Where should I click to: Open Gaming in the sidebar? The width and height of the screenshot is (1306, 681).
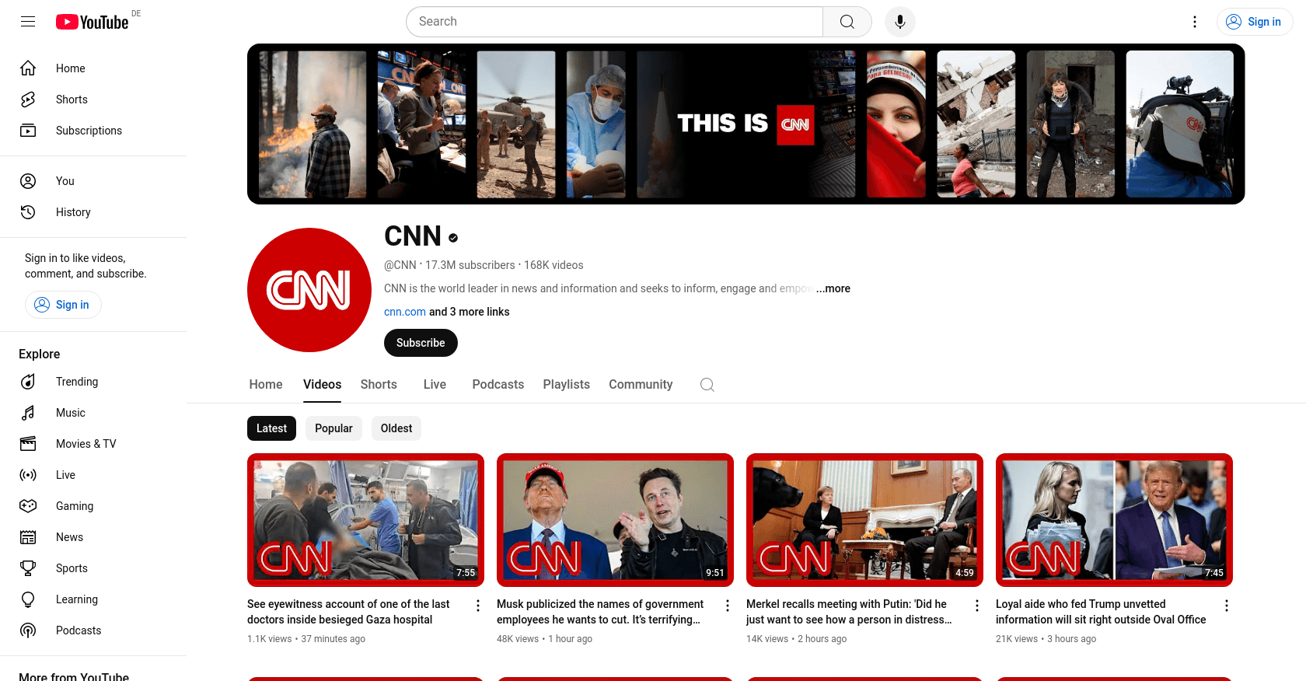[74, 506]
